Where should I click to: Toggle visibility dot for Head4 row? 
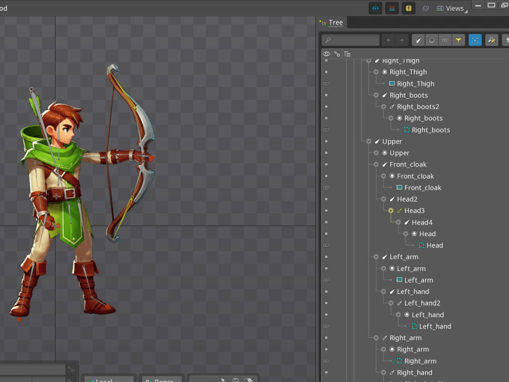coord(326,222)
